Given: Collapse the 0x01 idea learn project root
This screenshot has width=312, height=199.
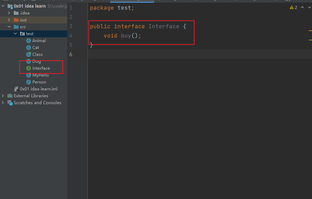Looking at the screenshot, I should coord(3,6).
